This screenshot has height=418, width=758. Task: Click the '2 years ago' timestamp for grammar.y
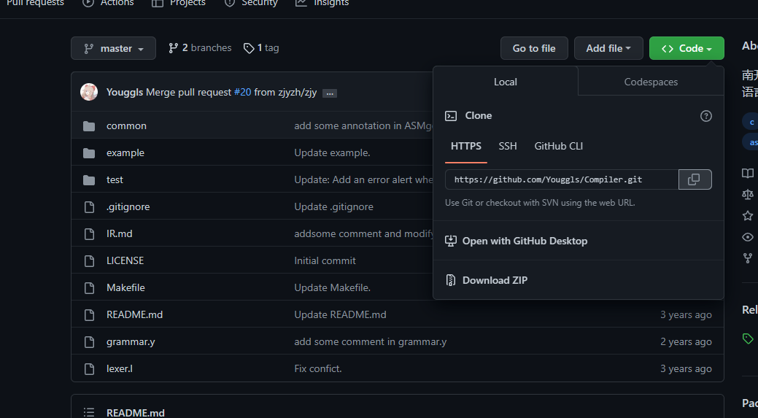686,341
